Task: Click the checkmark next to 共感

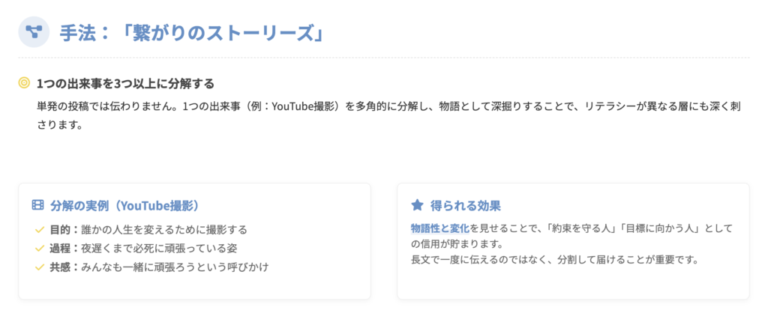Action: (x=40, y=267)
